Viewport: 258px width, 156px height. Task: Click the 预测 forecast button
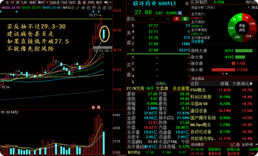(x=91, y=2)
